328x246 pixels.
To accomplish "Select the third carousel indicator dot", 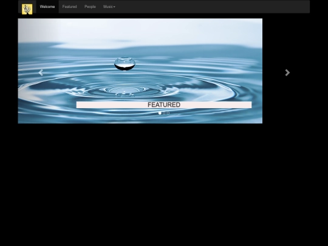I will coord(168,113).
